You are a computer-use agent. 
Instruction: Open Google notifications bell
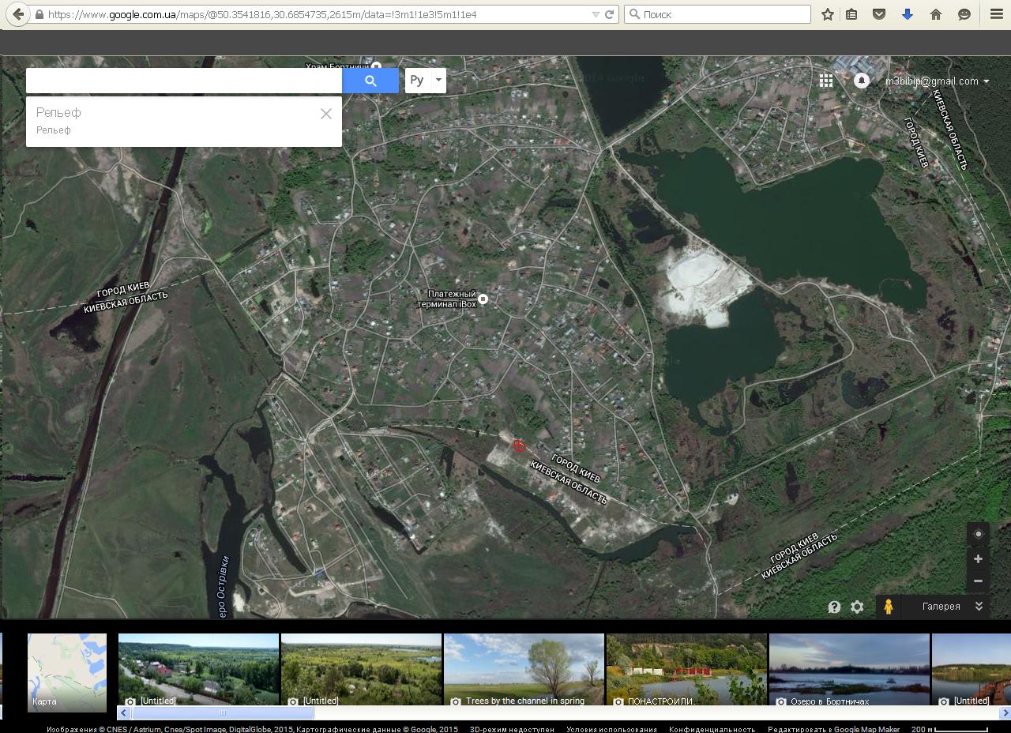pos(862,81)
